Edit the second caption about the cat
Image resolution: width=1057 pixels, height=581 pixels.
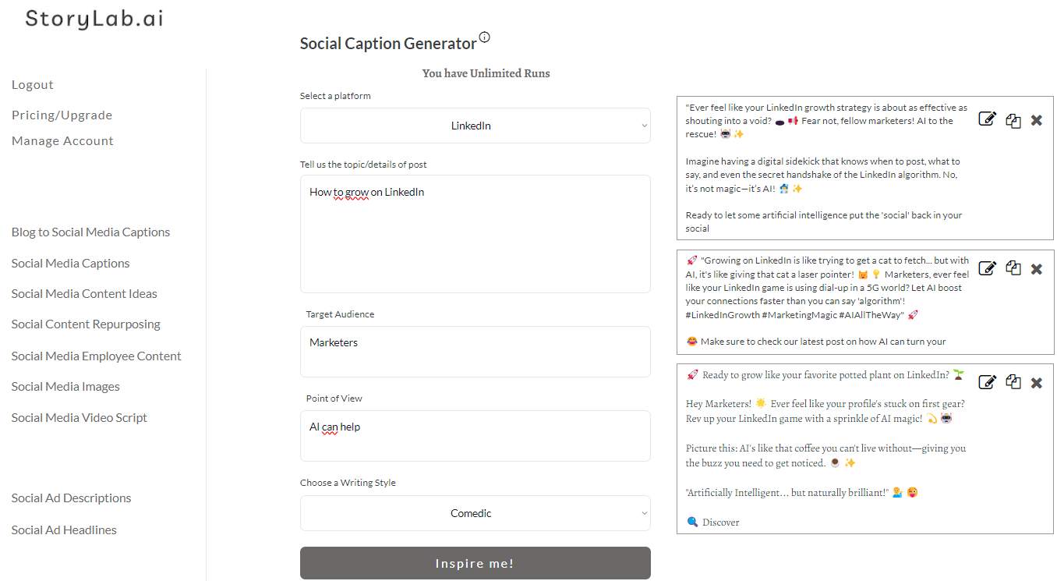(x=987, y=269)
